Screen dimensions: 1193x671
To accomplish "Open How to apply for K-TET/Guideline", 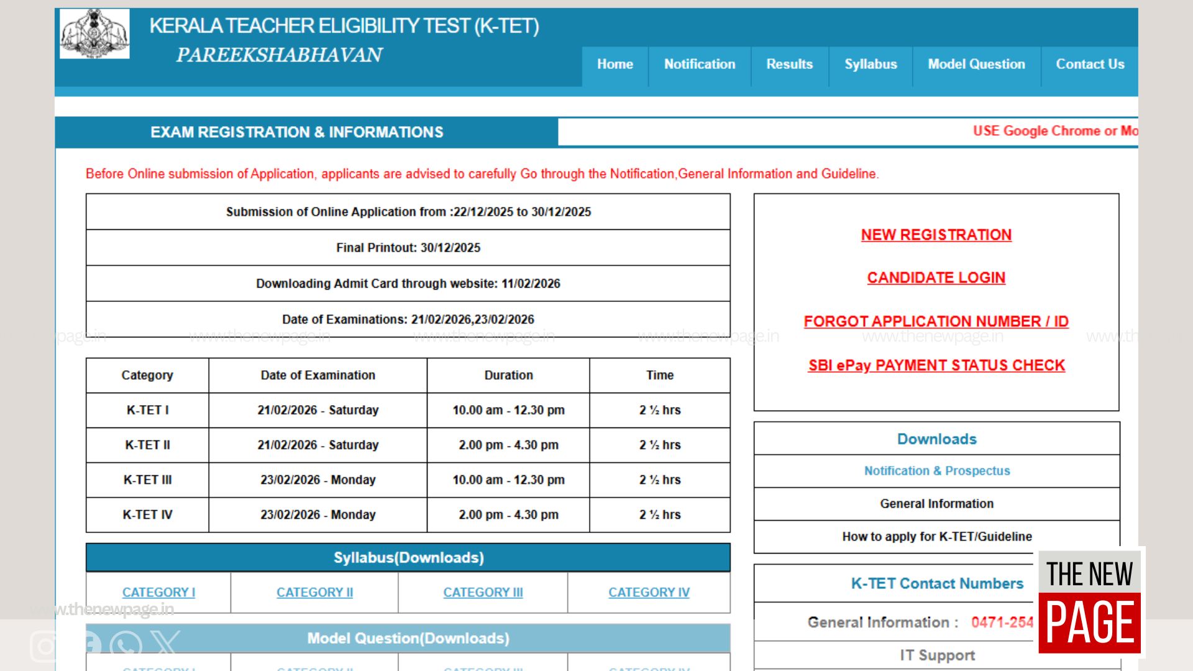I will (936, 537).
